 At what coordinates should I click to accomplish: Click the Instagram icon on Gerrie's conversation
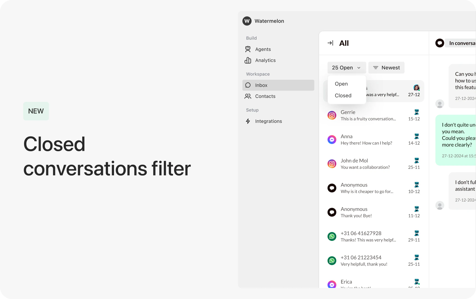click(x=332, y=115)
